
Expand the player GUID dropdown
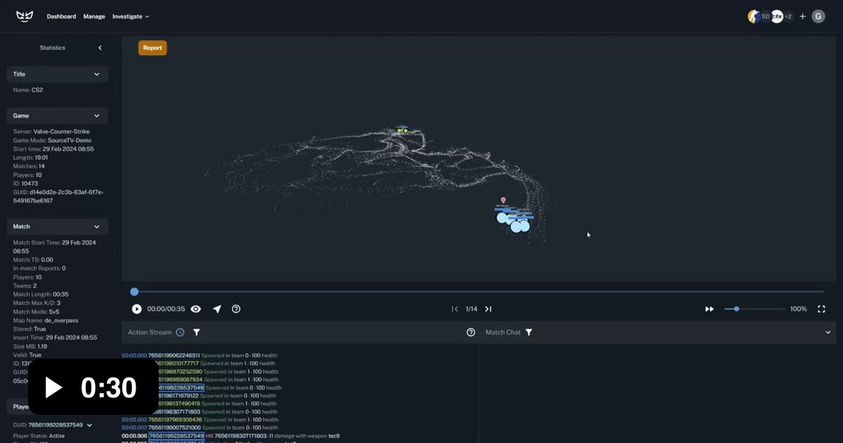(x=90, y=425)
